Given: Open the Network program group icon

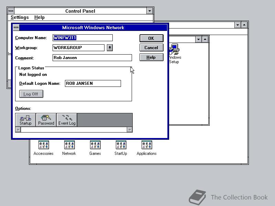Looking at the screenshot, I should [x=69, y=148].
